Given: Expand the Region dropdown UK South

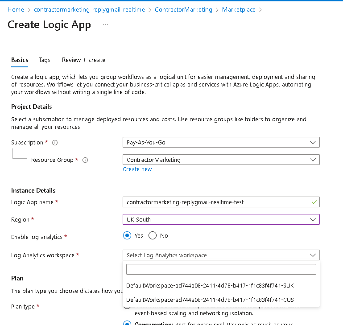Looking at the screenshot, I should [x=221, y=219].
